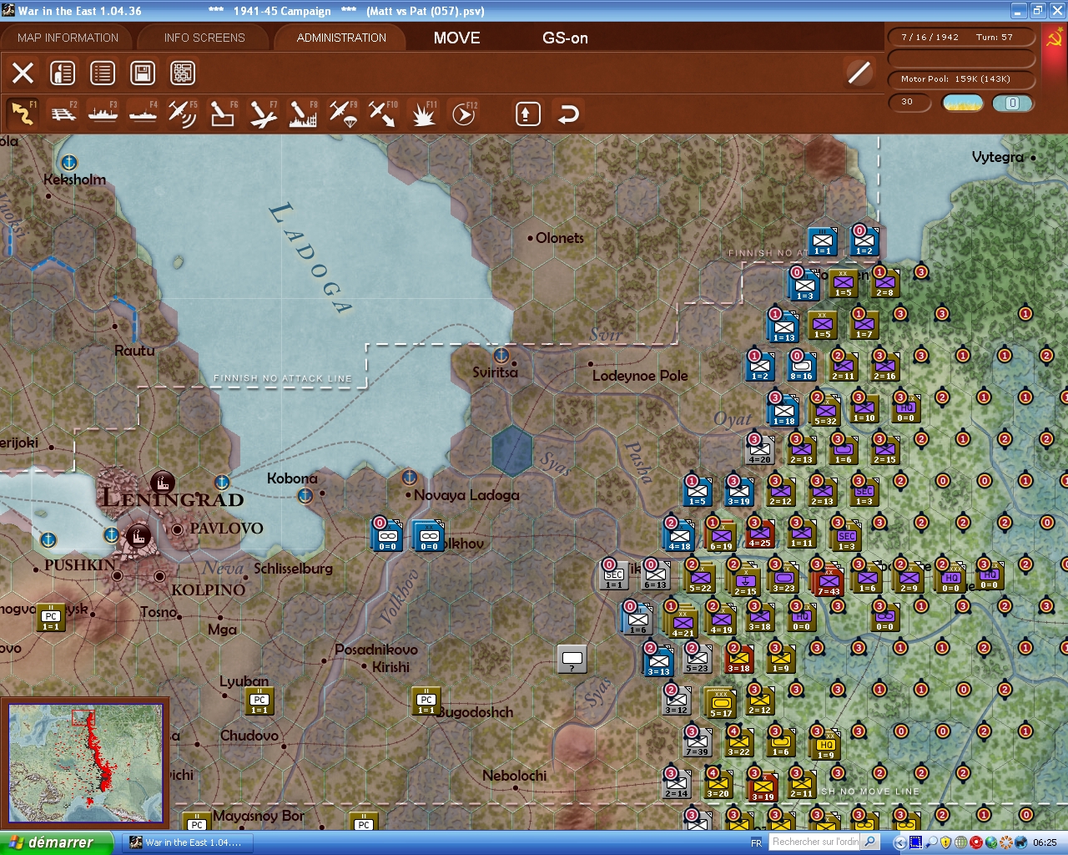Select the left 0=0 unit near Volkhov

pyautogui.click(x=387, y=535)
